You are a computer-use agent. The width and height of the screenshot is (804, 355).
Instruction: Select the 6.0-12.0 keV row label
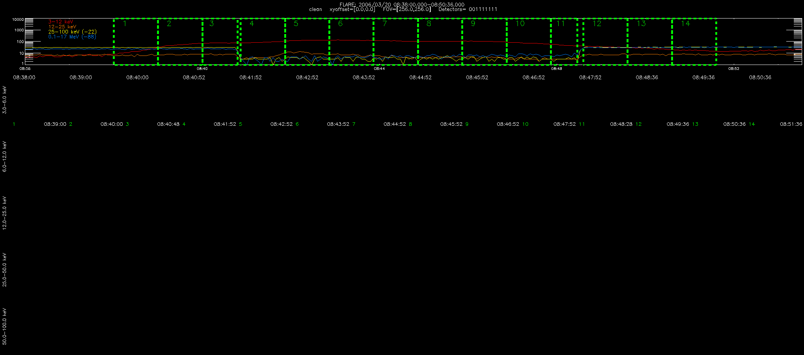pyautogui.click(x=5, y=156)
